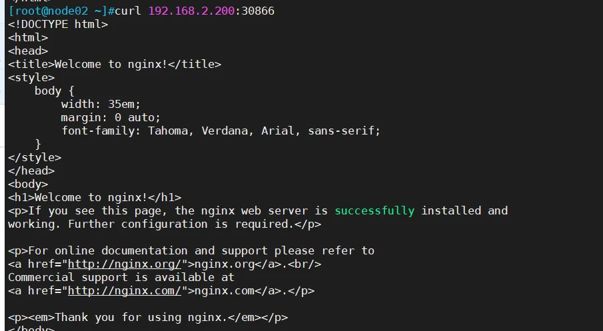This screenshot has height=331, width=603.
Task: Click the nginx.org anchor text after the link
Action: click(x=225, y=264)
